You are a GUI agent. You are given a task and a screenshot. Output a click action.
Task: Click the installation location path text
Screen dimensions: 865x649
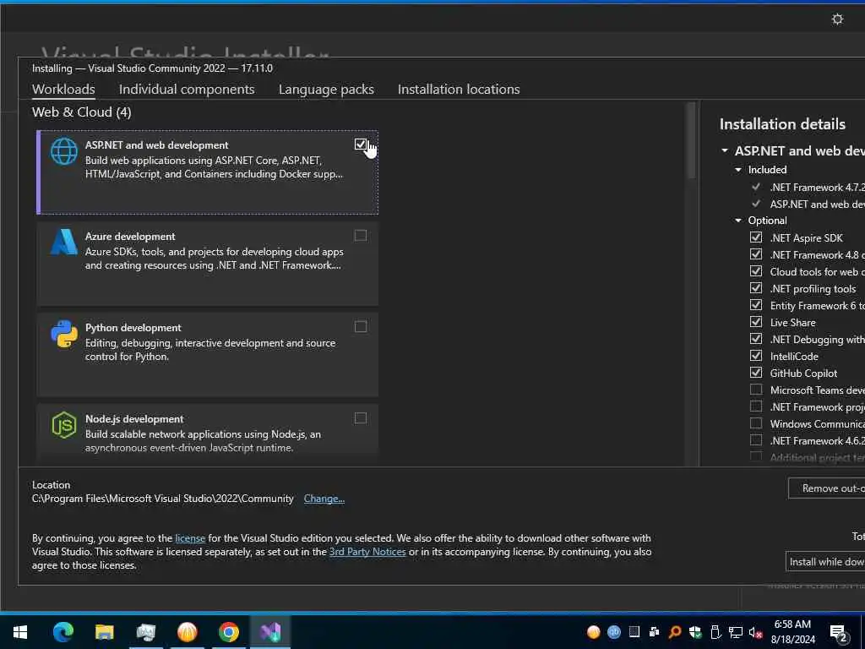(163, 499)
